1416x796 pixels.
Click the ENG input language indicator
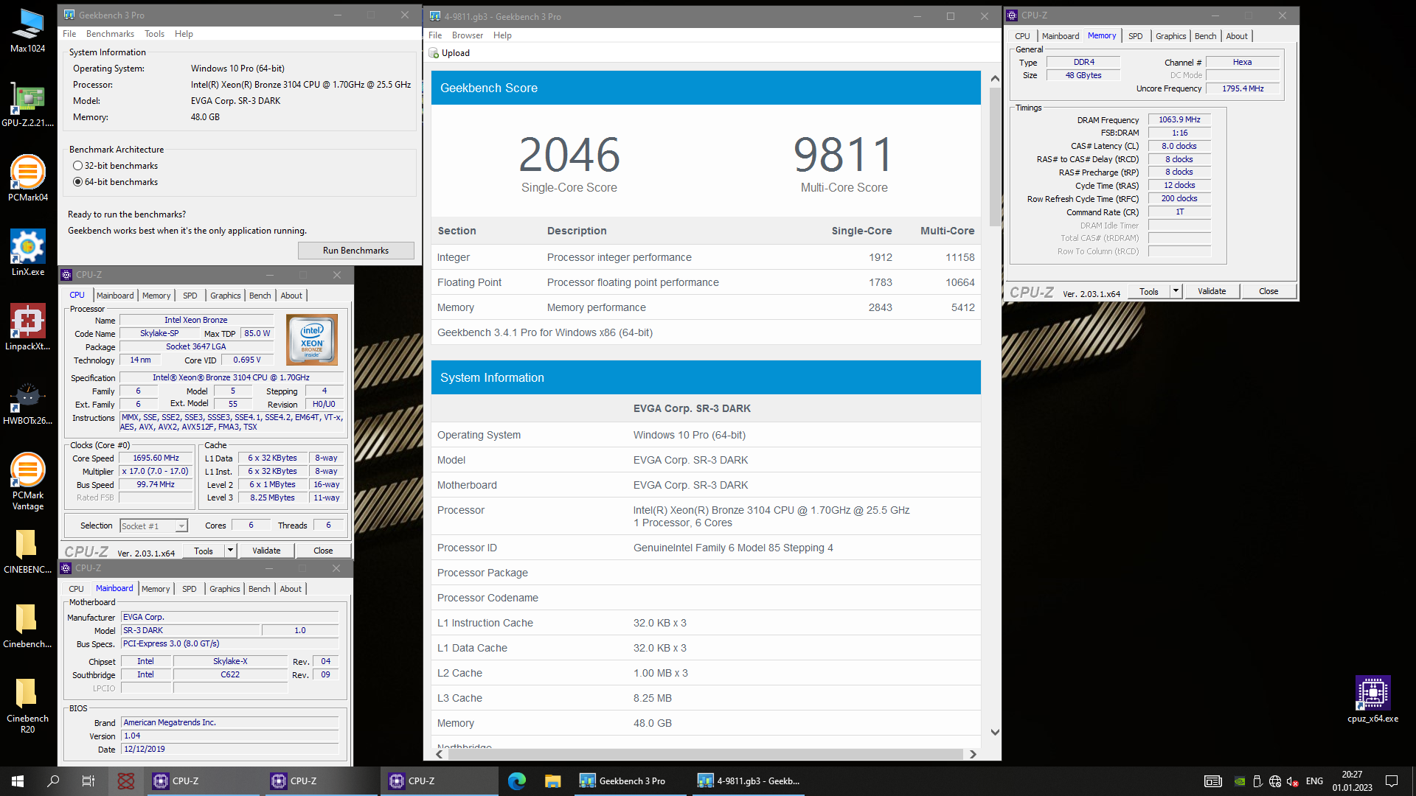coord(1314,781)
